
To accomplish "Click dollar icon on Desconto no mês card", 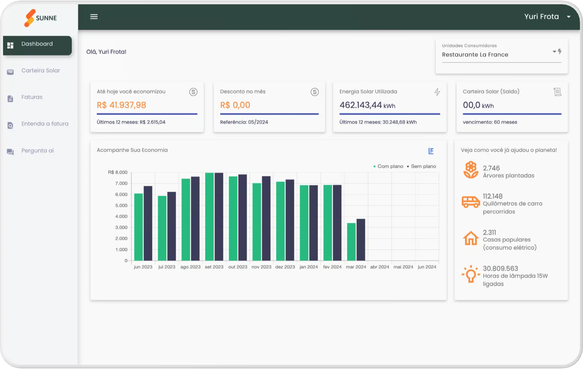I will coord(315,92).
